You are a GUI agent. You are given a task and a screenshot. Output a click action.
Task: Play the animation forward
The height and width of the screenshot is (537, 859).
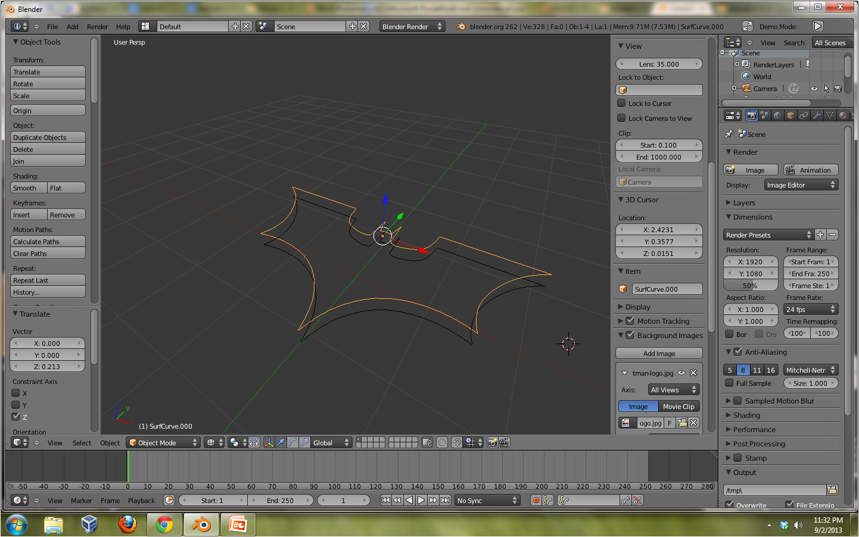pyautogui.click(x=421, y=500)
